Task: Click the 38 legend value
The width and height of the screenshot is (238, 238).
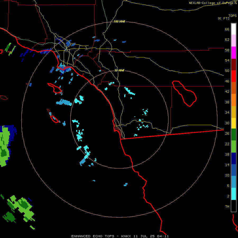Action: click(x=227, y=102)
